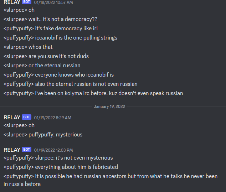Click the timestamp 01/19/2022 12:03 PM
Viewport: 226px width, 192px height.
(x=53, y=150)
